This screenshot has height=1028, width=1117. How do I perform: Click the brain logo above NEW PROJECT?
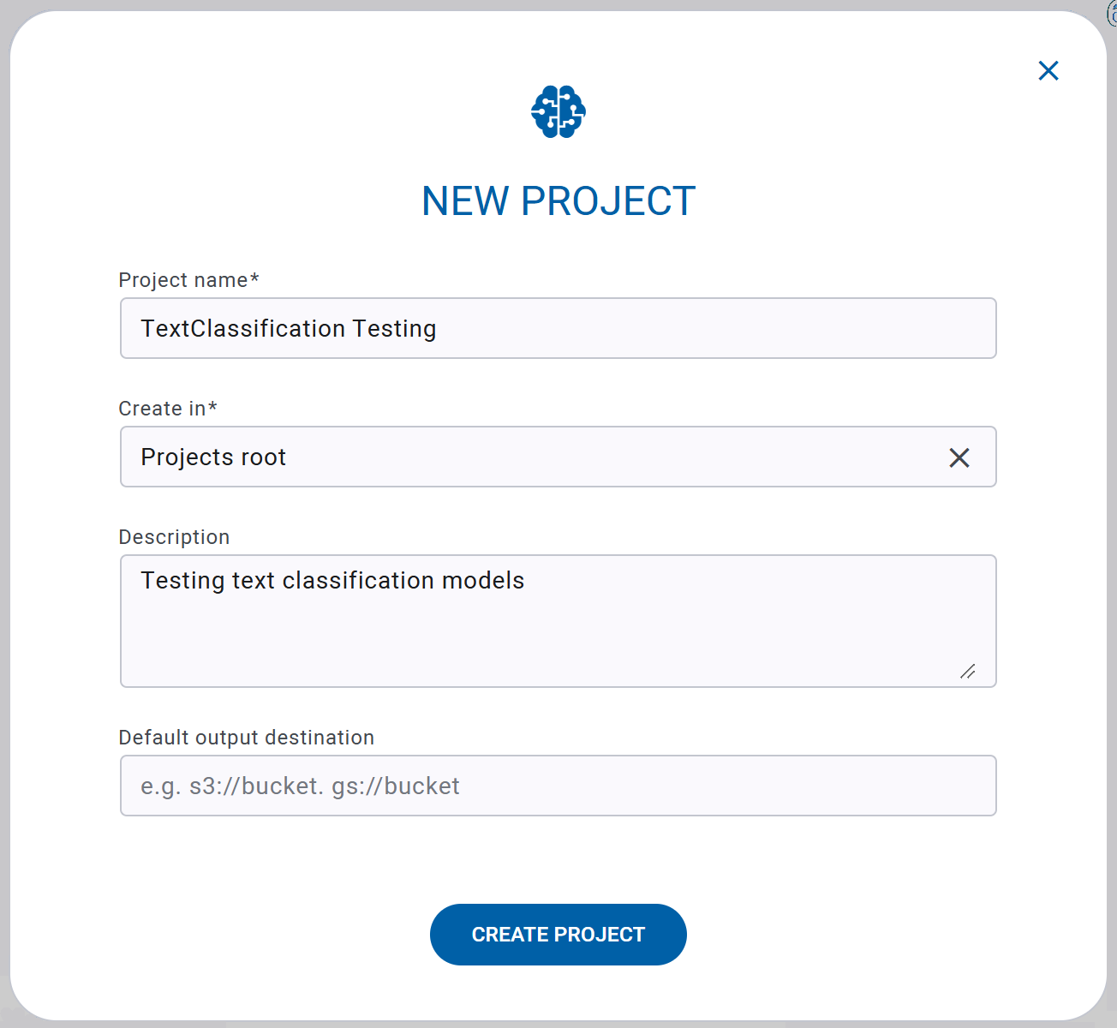tap(558, 111)
